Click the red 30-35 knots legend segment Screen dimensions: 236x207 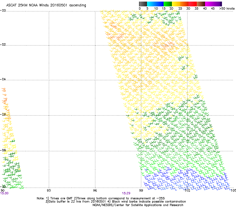[x=193, y=4]
